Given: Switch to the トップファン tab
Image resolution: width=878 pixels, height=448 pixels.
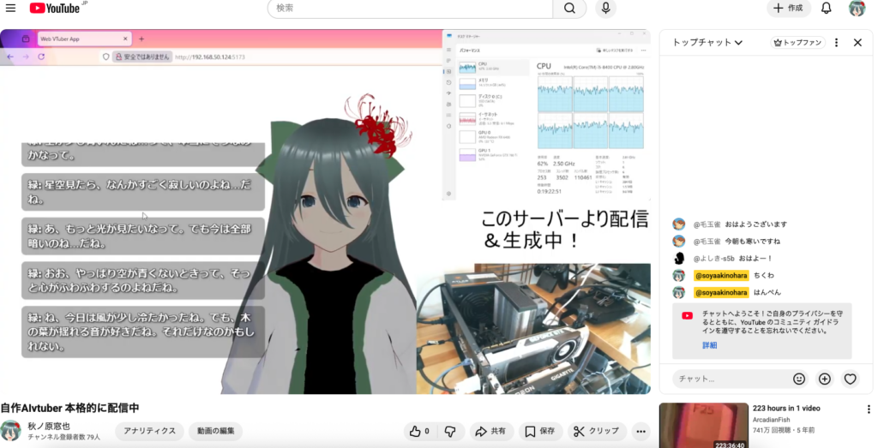Looking at the screenshot, I should tap(797, 42).
